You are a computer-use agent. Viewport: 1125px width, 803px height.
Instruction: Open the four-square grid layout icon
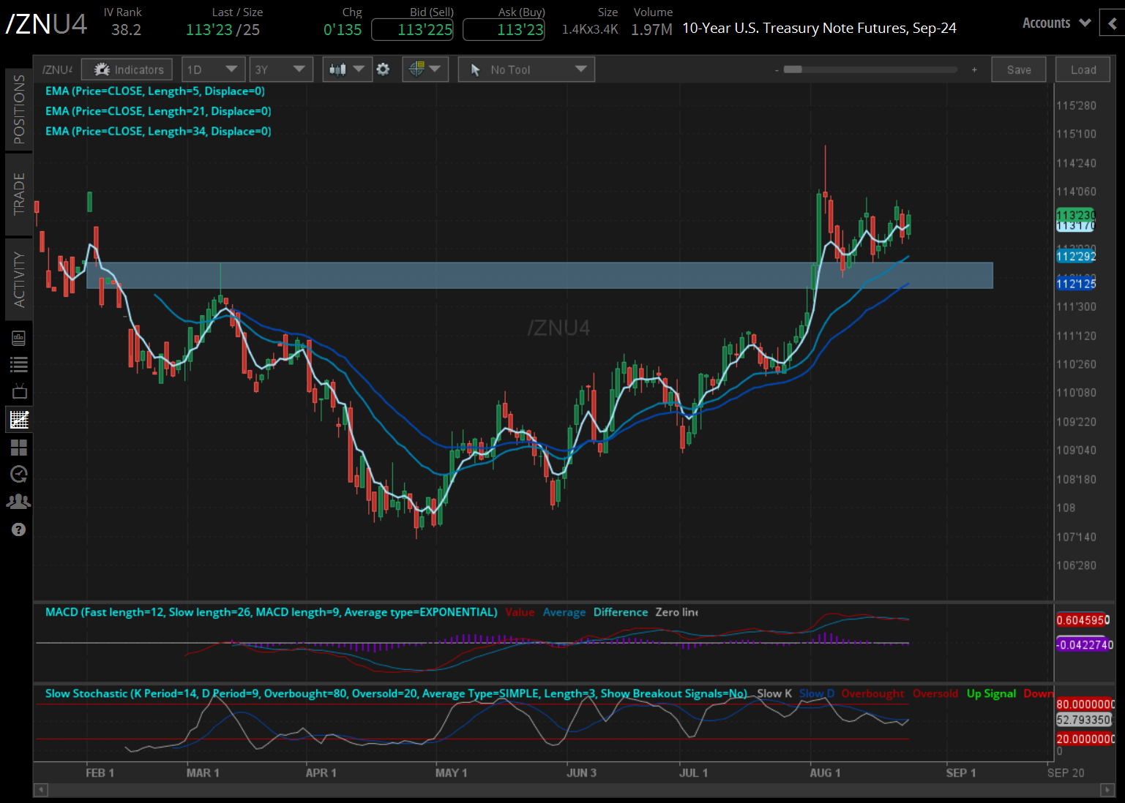pos(19,447)
